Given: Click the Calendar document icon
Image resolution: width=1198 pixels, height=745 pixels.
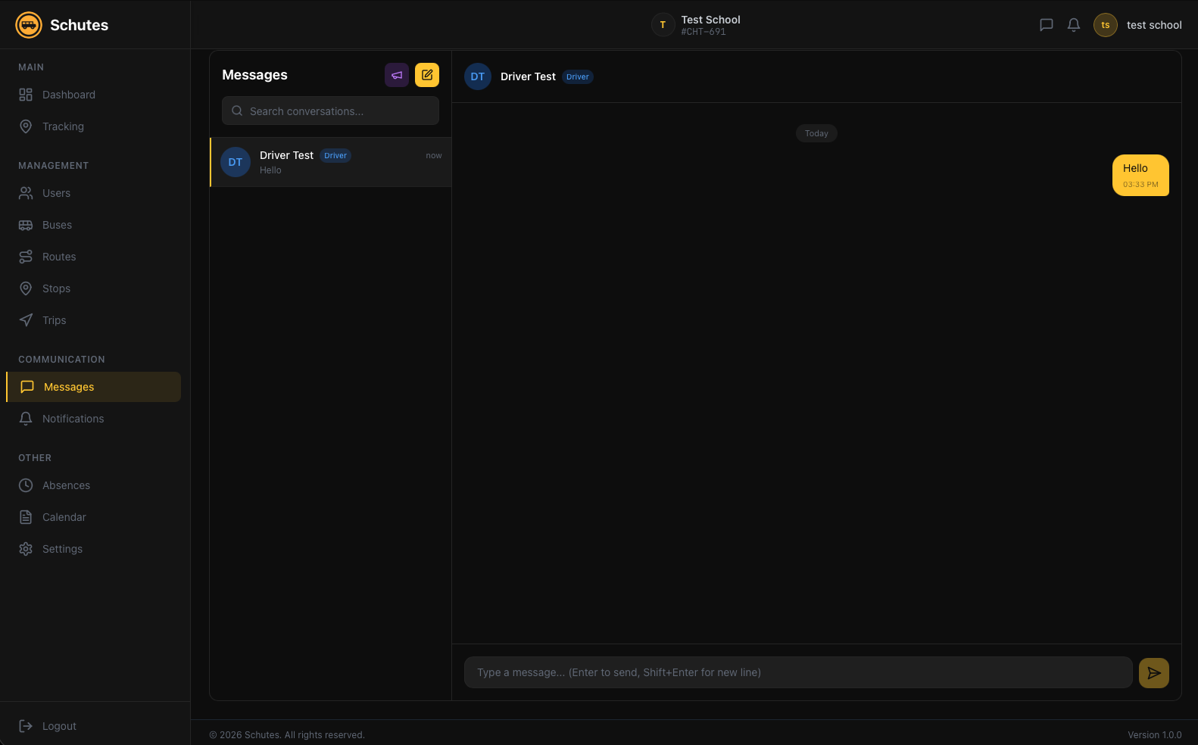Looking at the screenshot, I should coord(26,517).
